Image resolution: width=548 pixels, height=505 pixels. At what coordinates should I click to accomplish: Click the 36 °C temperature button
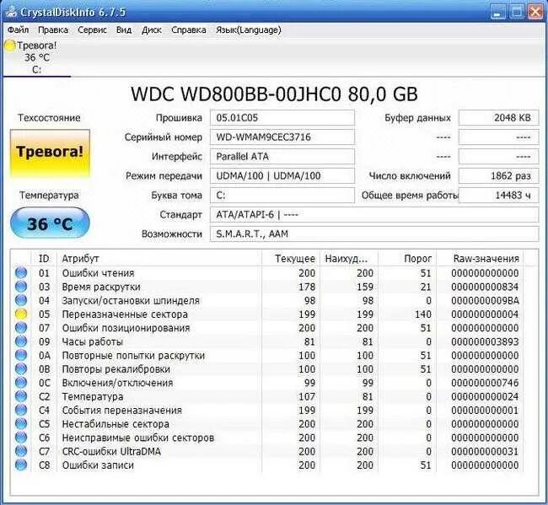(x=50, y=223)
